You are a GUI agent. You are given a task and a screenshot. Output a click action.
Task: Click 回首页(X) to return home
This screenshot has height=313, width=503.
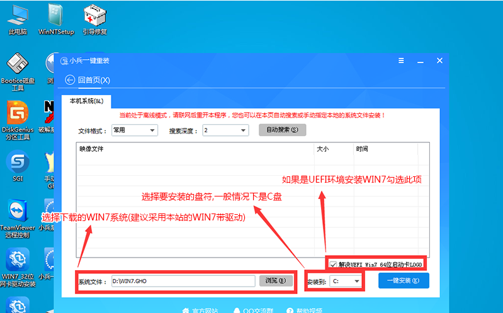coord(94,80)
